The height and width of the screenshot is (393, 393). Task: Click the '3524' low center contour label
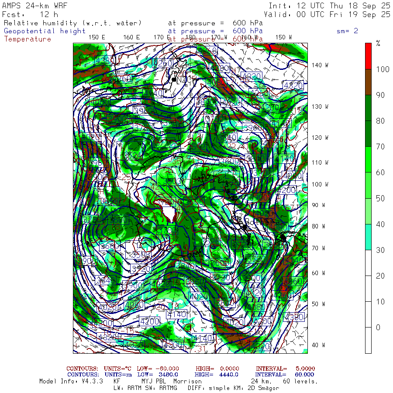click(x=133, y=155)
